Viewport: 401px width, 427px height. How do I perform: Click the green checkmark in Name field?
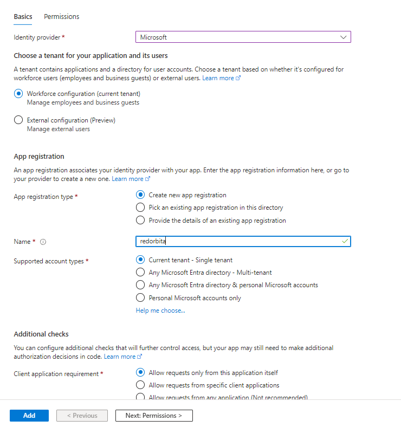pyautogui.click(x=345, y=241)
